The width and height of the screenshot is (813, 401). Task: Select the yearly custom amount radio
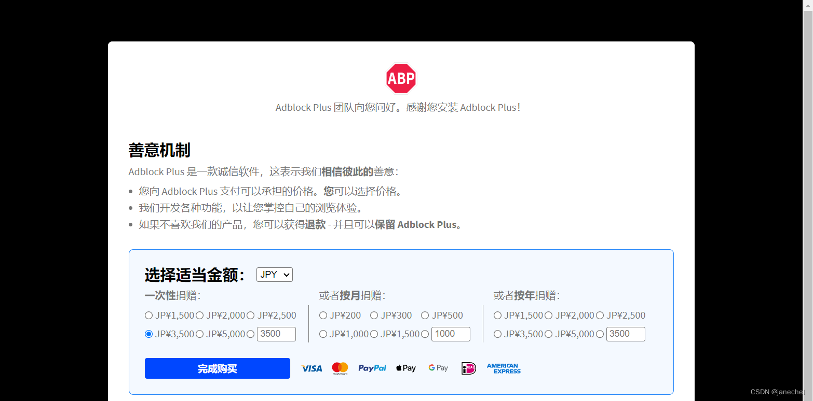coord(600,334)
